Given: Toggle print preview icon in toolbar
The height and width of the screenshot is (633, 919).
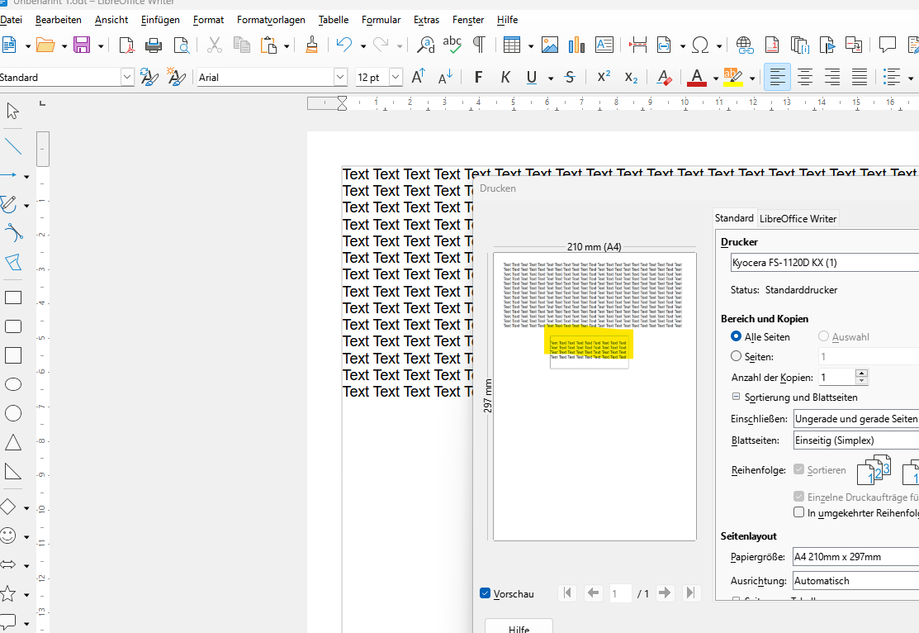Looking at the screenshot, I should [182, 45].
